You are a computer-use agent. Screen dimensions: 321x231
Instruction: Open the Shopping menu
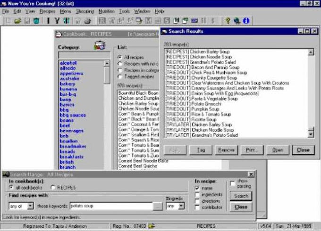85,11
